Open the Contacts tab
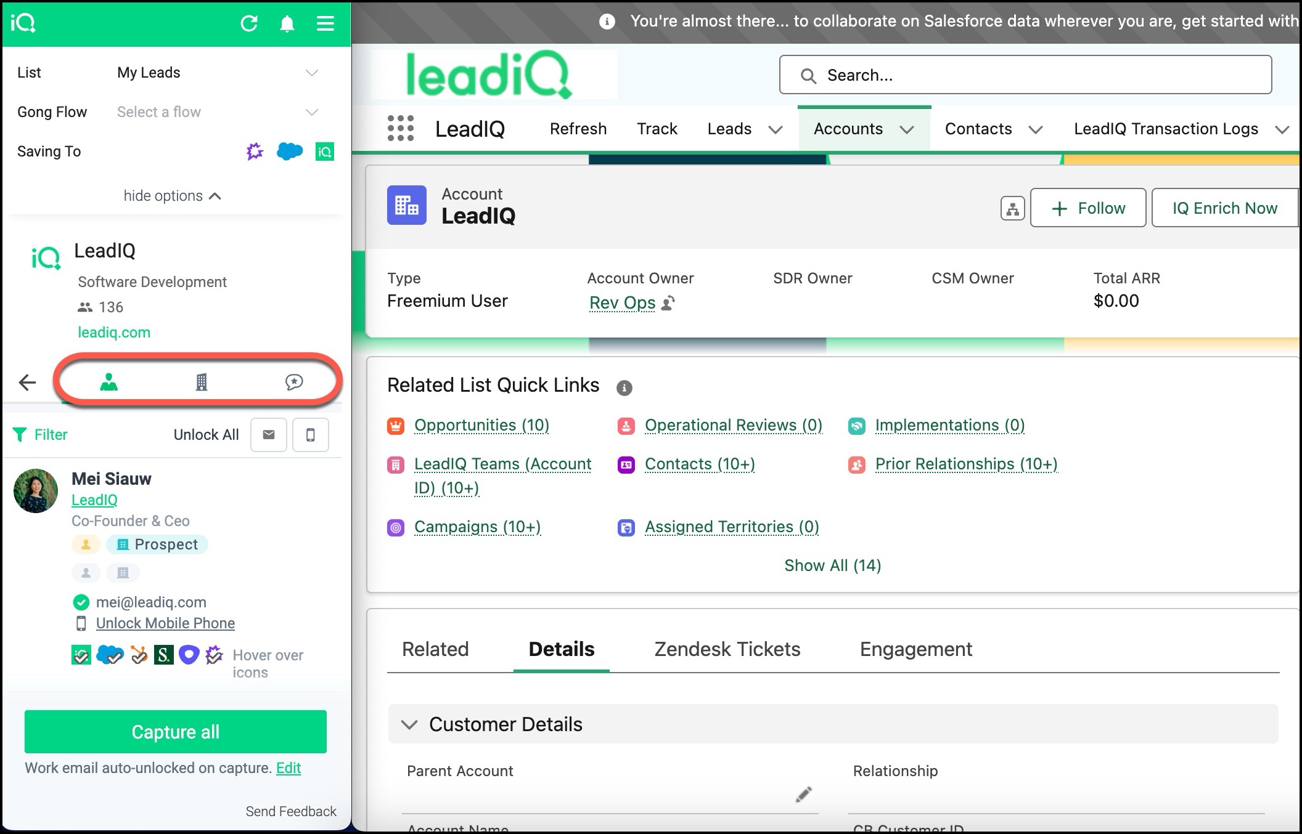This screenshot has width=1302, height=834. (978, 129)
